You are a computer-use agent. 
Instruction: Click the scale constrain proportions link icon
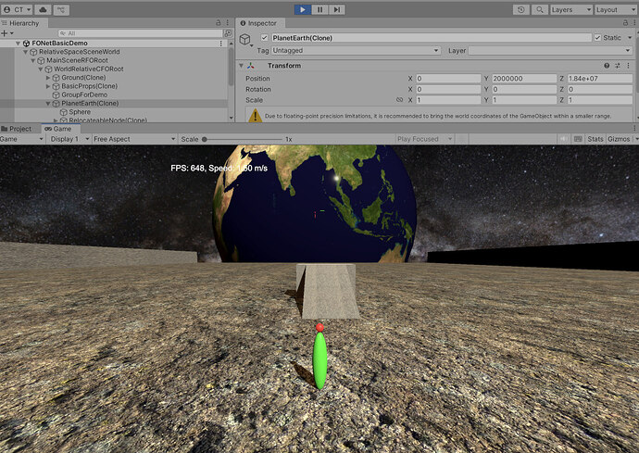coord(400,99)
